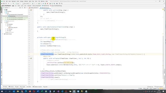This screenshot has height=93, width=166.
Task: Click the Make Project hammer icon
Action: coord(13,4)
